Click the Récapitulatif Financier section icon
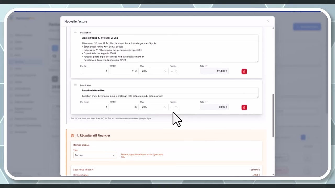 click(x=72, y=136)
